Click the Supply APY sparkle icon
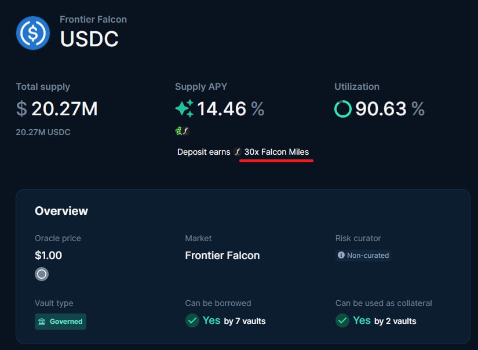Image resolution: width=478 pixels, height=350 pixels. pos(184,108)
